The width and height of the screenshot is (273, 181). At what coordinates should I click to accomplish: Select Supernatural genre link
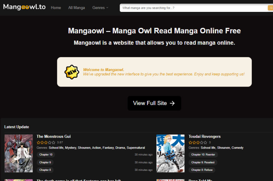tap(136, 148)
